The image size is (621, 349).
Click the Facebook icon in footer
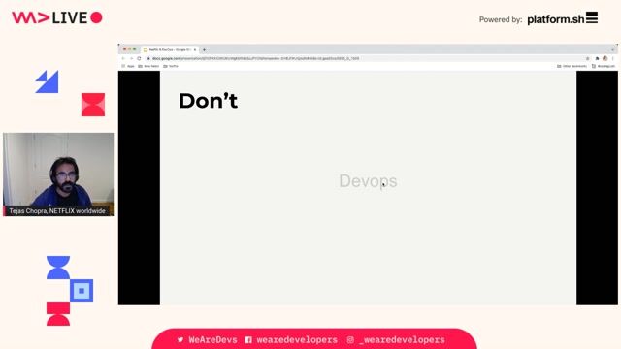pyautogui.click(x=248, y=340)
